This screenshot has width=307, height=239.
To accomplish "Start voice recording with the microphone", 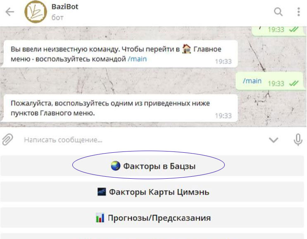I will (298, 140).
